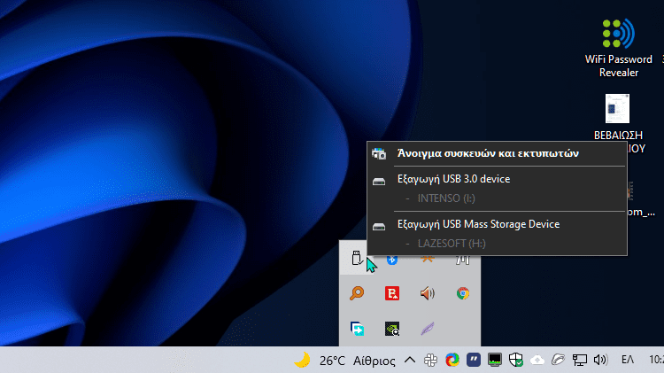Image resolution: width=664 pixels, height=373 pixels.
Task: Open the red Bitdefender tray icon
Action: point(391,294)
